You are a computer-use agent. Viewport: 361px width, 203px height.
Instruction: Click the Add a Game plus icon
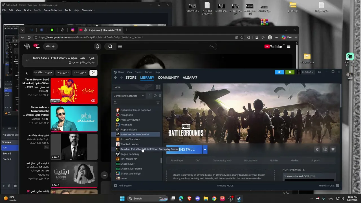click(115, 186)
